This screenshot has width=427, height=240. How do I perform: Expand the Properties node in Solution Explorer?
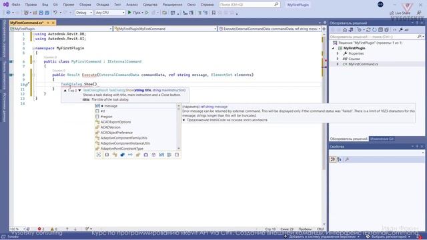point(338,53)
